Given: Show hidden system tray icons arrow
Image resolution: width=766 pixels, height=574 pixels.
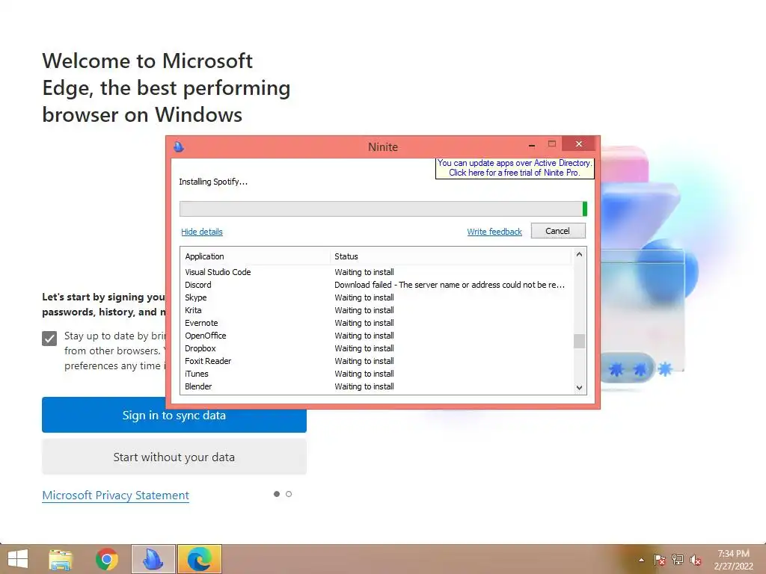Looking at the screenshot, I should pyautogui.click(x=641, y=560).
